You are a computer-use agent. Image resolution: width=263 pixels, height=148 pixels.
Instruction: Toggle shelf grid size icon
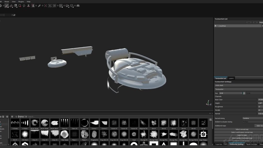[x=211, y=120]
